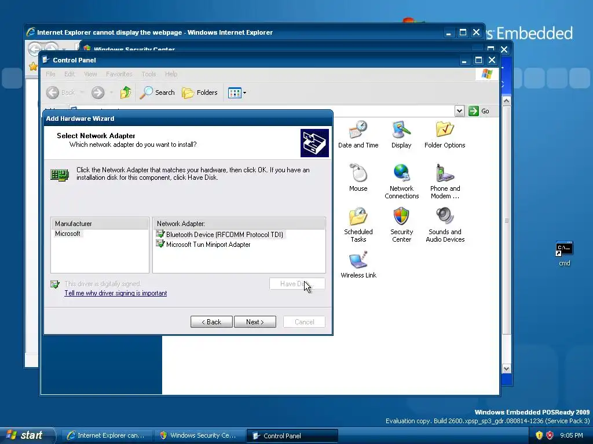Open the File menu
This screenshot has width=593, height=444.
[50, 74]
